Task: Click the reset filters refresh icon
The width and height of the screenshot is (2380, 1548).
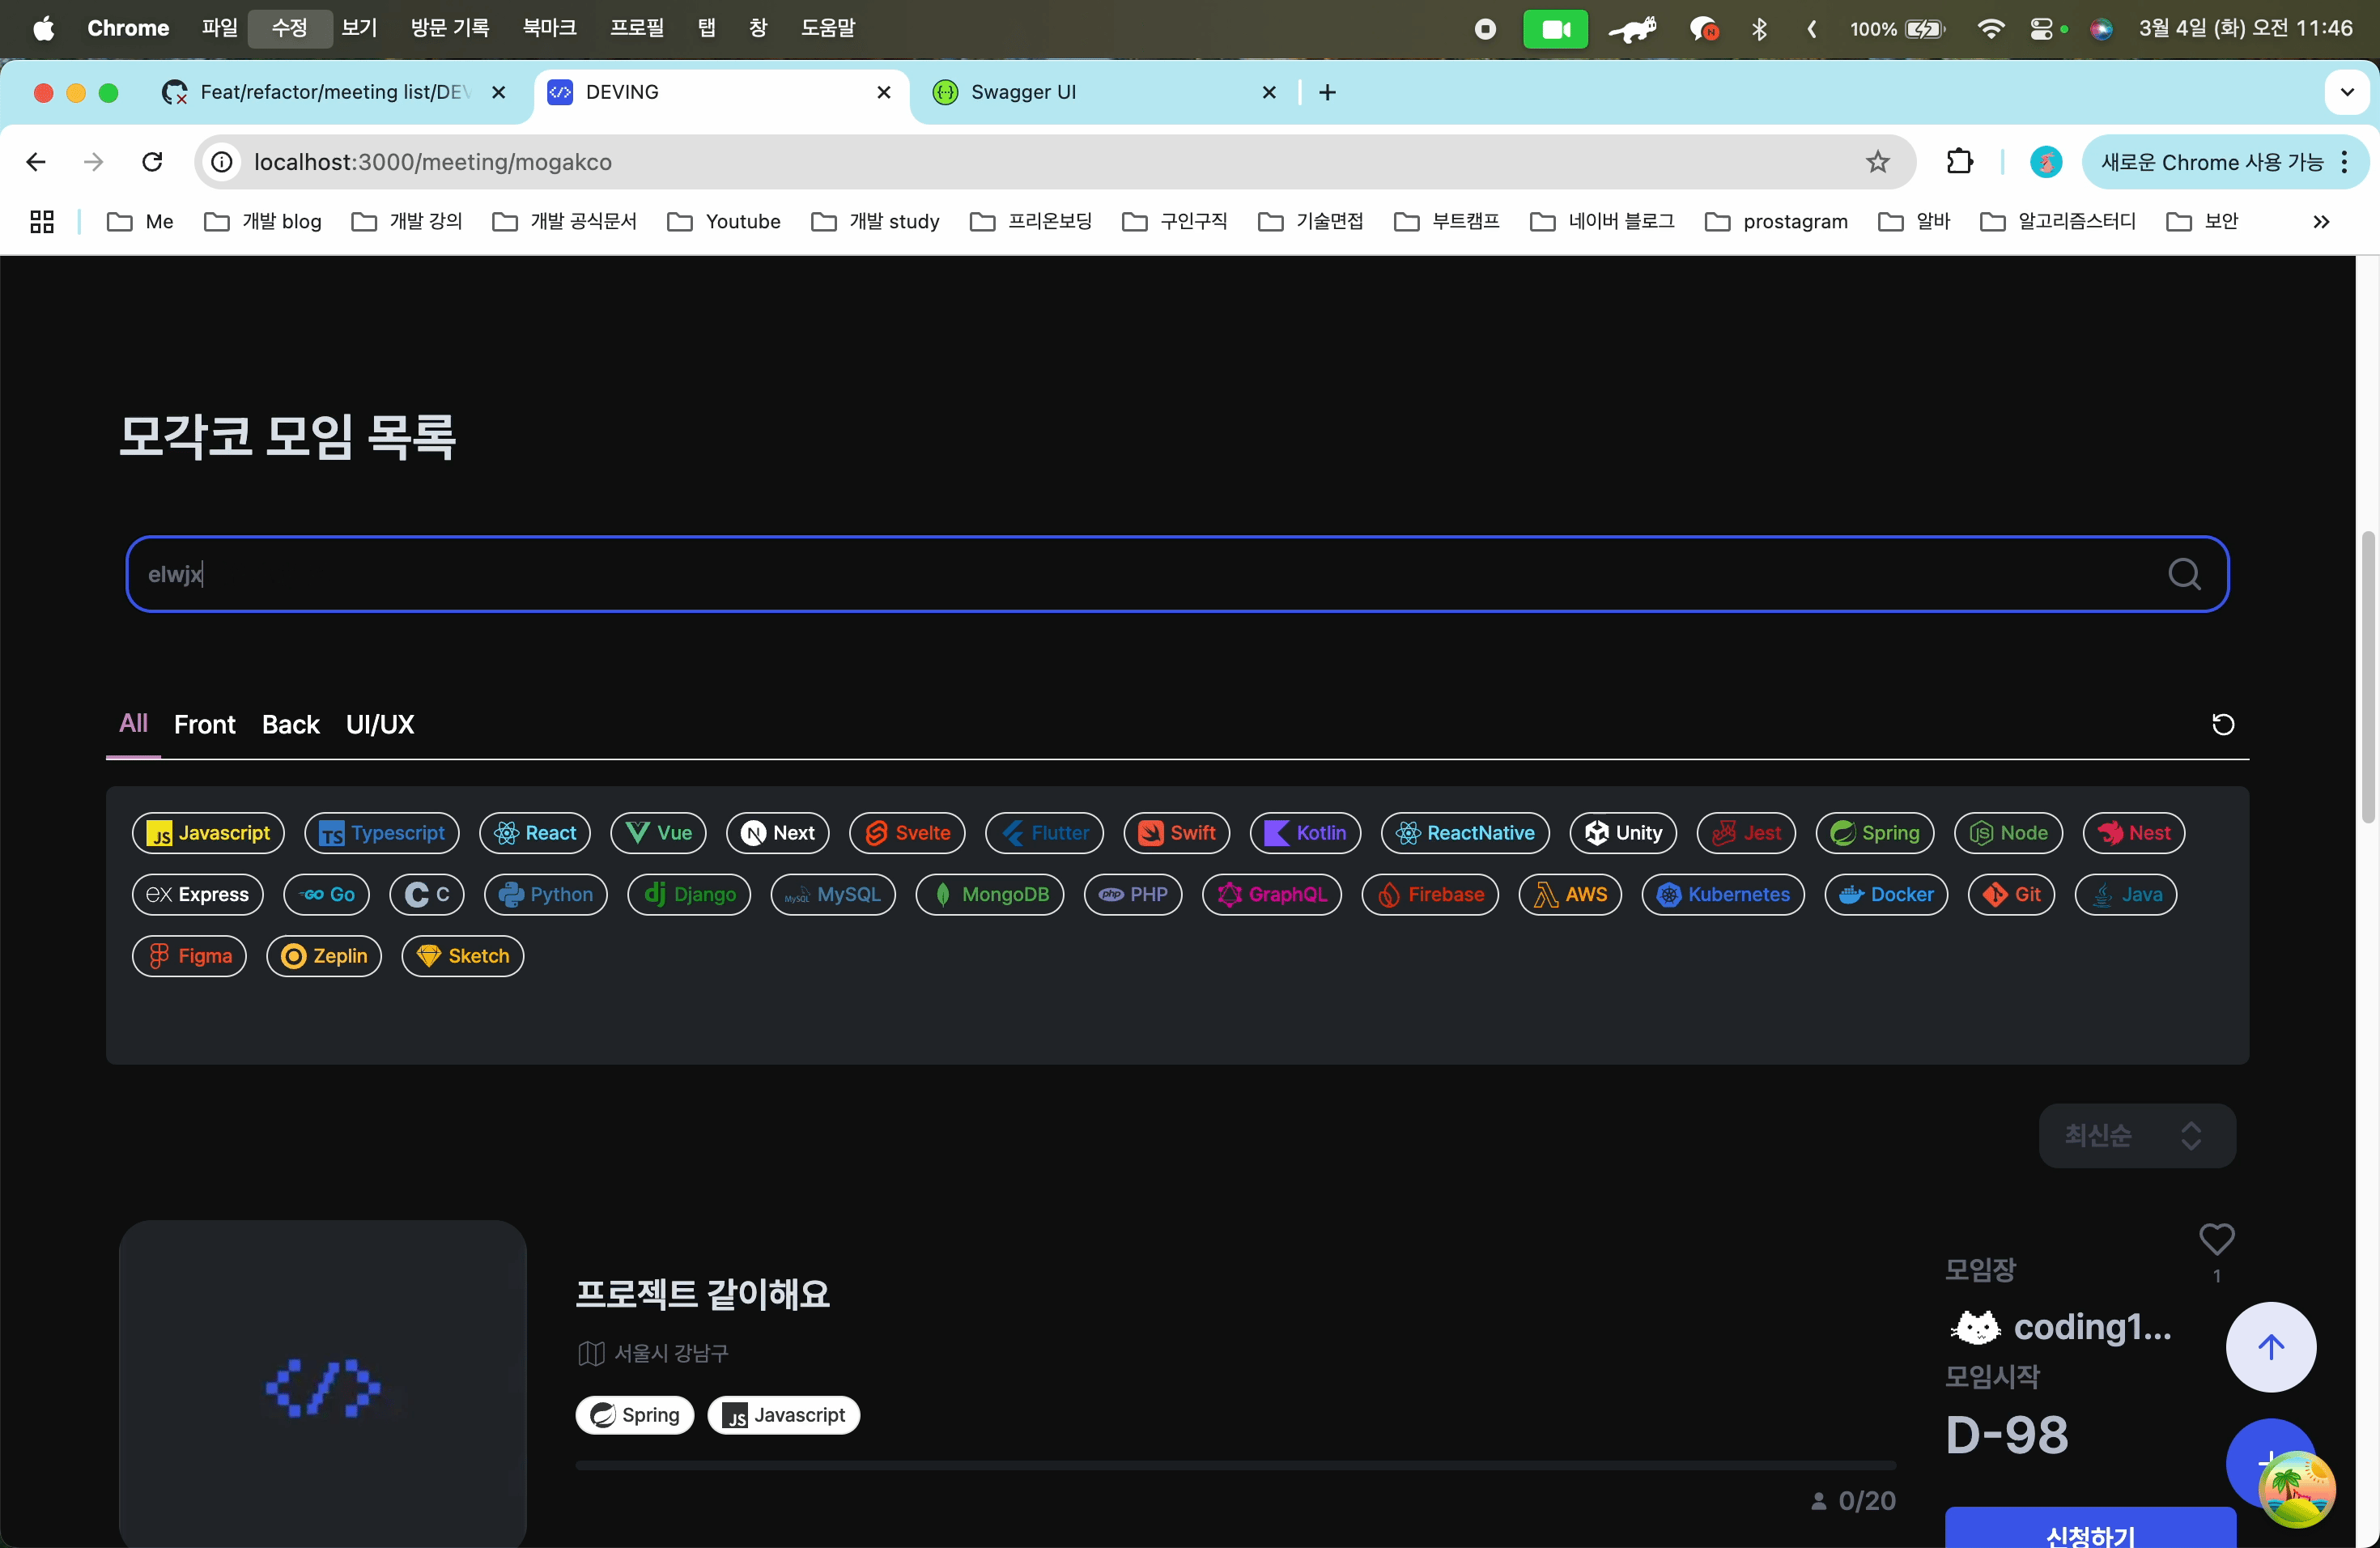Action: [x=2222, y=724]
